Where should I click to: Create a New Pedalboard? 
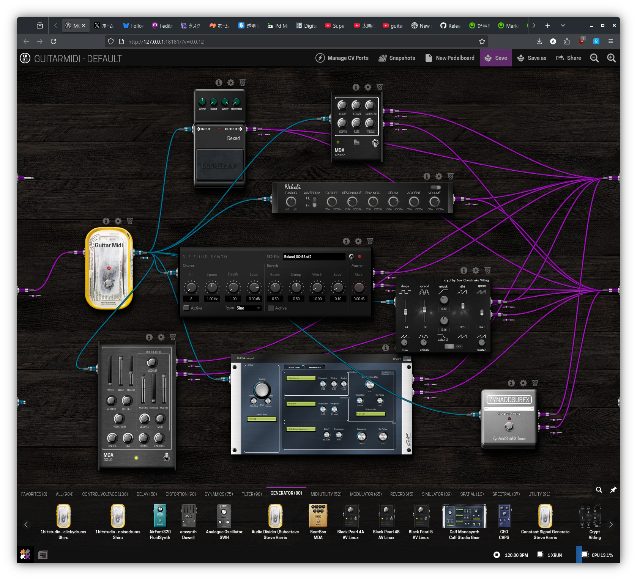tap(450, 58)
